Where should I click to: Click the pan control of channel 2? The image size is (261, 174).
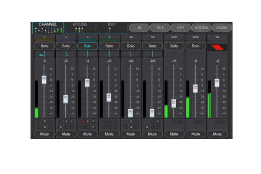click(66, 54)
